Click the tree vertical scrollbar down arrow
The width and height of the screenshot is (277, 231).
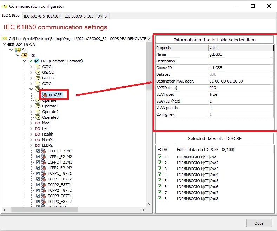pos(149,204)
